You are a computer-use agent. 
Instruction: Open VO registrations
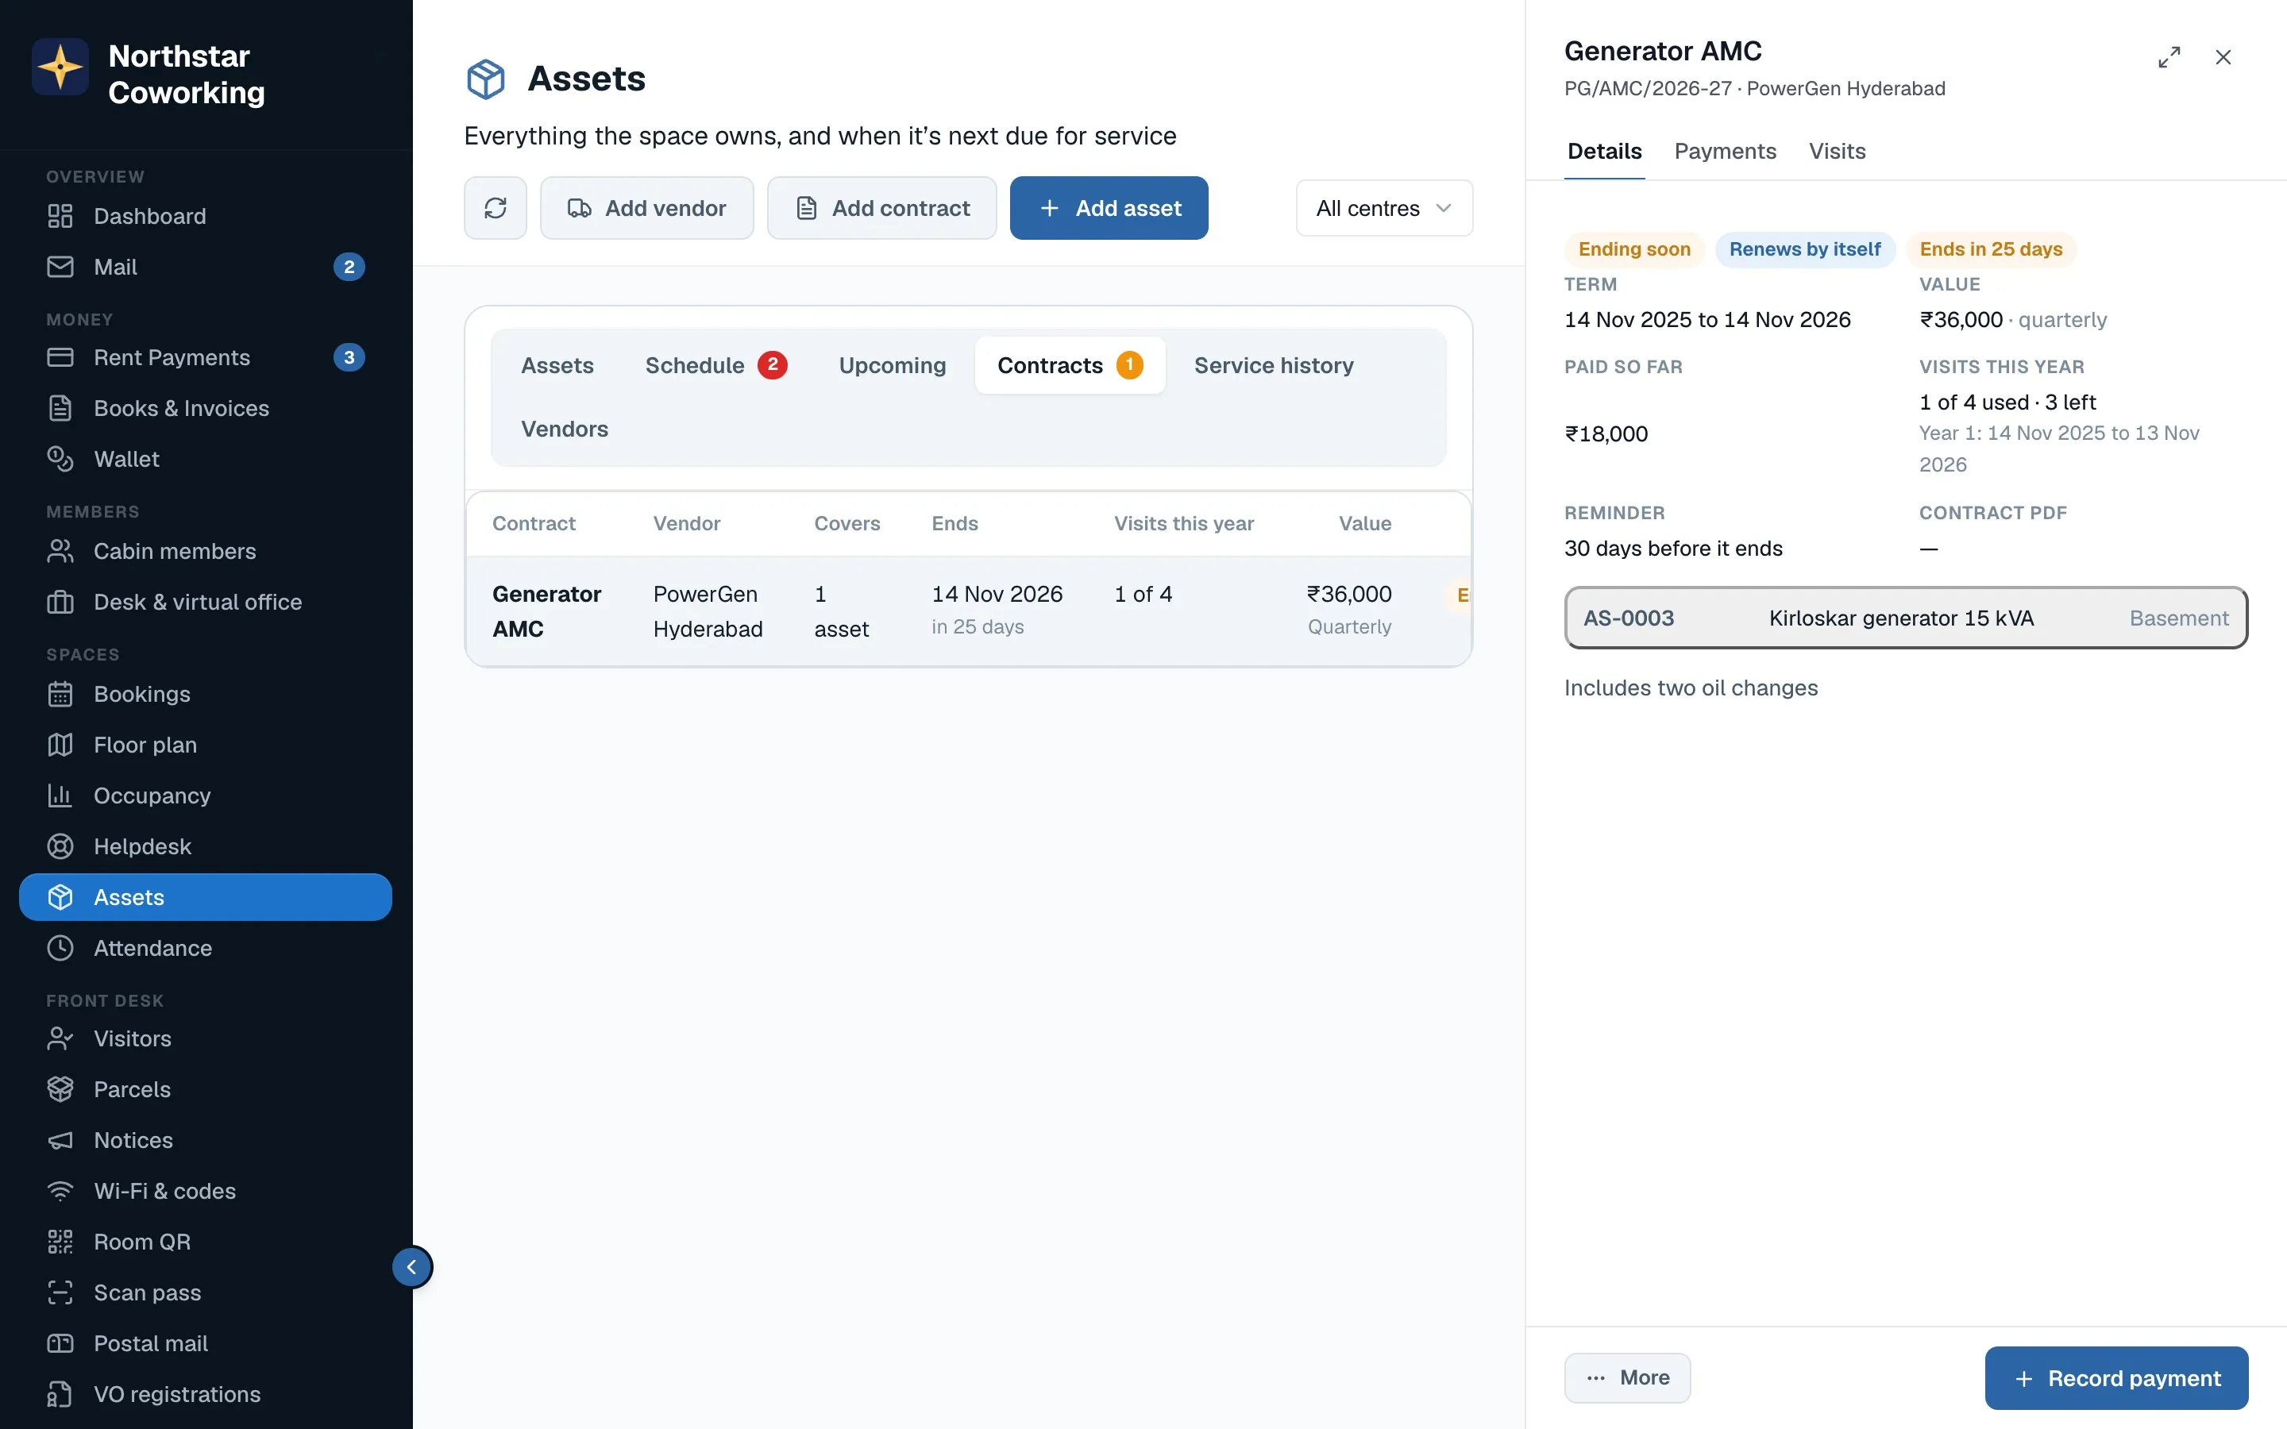pos(205,1394)
